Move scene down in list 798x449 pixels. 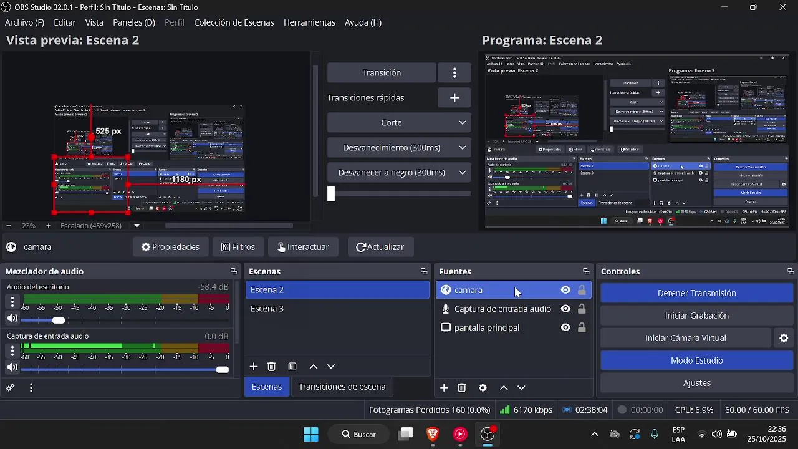tap(331, 367)
